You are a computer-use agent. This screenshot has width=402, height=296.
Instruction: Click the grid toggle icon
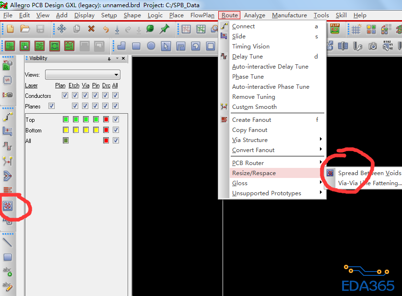pyautogui.click(x=356, y=29)
